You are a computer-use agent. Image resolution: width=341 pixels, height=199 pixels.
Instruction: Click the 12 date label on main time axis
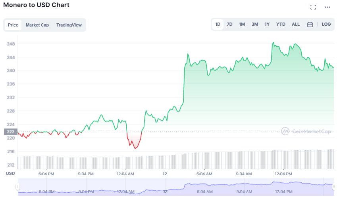165,174
